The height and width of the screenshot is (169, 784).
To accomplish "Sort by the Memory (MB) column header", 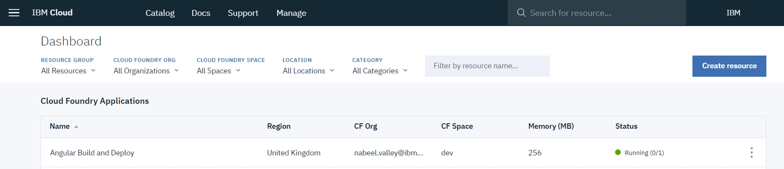I will [551, 126].
